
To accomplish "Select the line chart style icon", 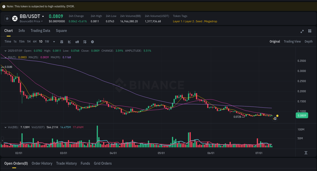I will tap(69, 42).
